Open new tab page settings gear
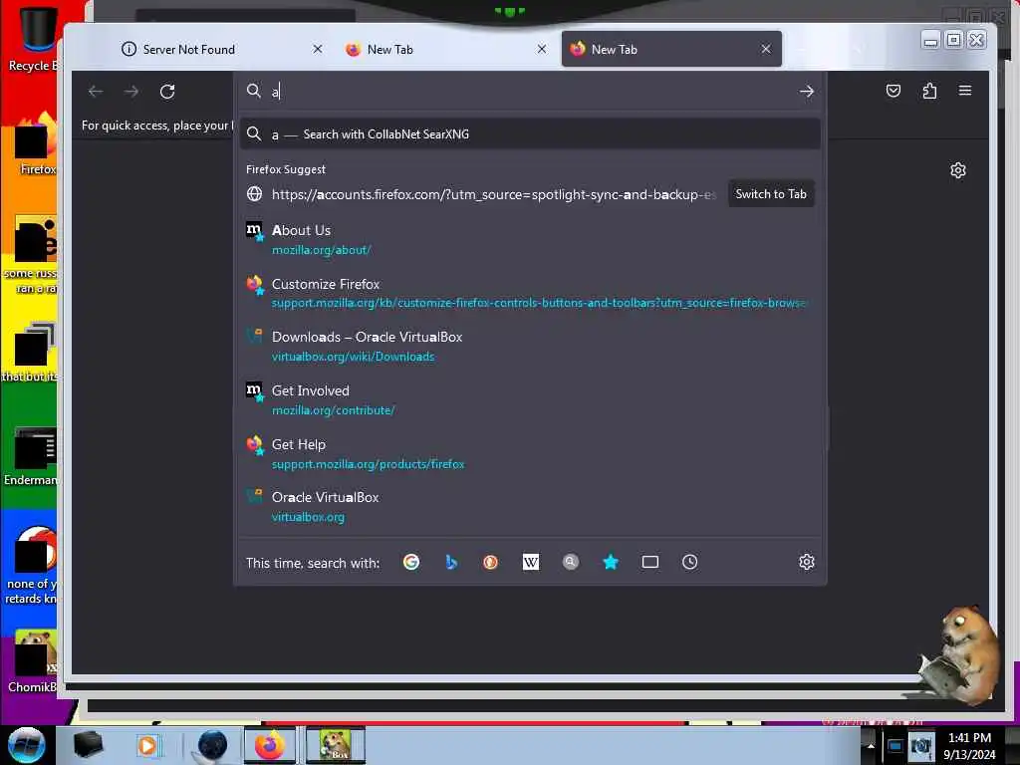 click(x=958, y=170)
